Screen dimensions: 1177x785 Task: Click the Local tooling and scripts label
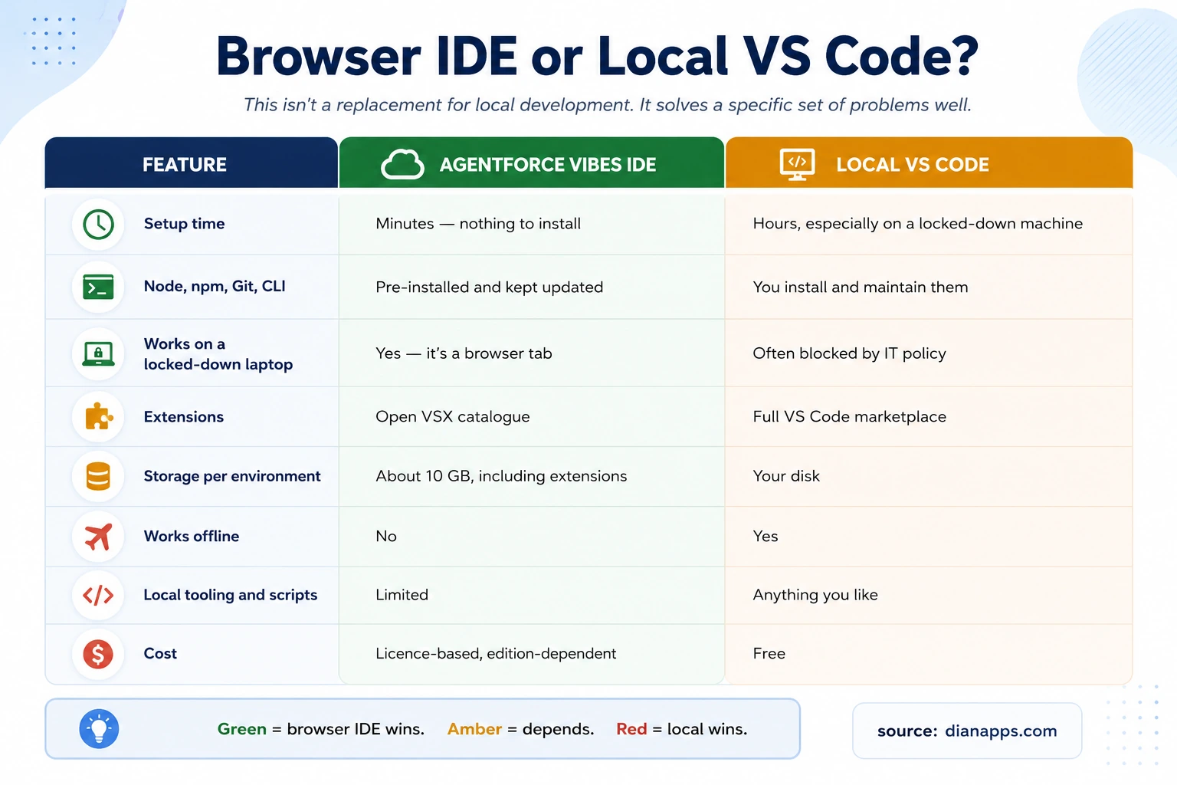(x=231, y=596)
